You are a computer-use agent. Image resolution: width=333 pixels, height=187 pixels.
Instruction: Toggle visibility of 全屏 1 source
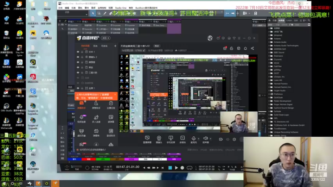pos(78,88)
